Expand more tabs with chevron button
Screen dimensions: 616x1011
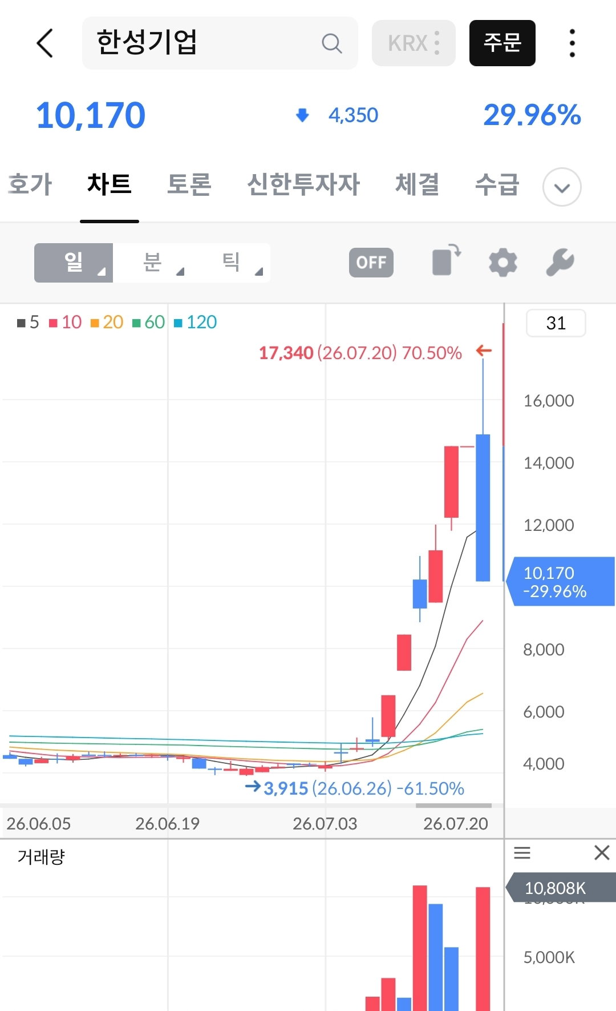[562, 187]
